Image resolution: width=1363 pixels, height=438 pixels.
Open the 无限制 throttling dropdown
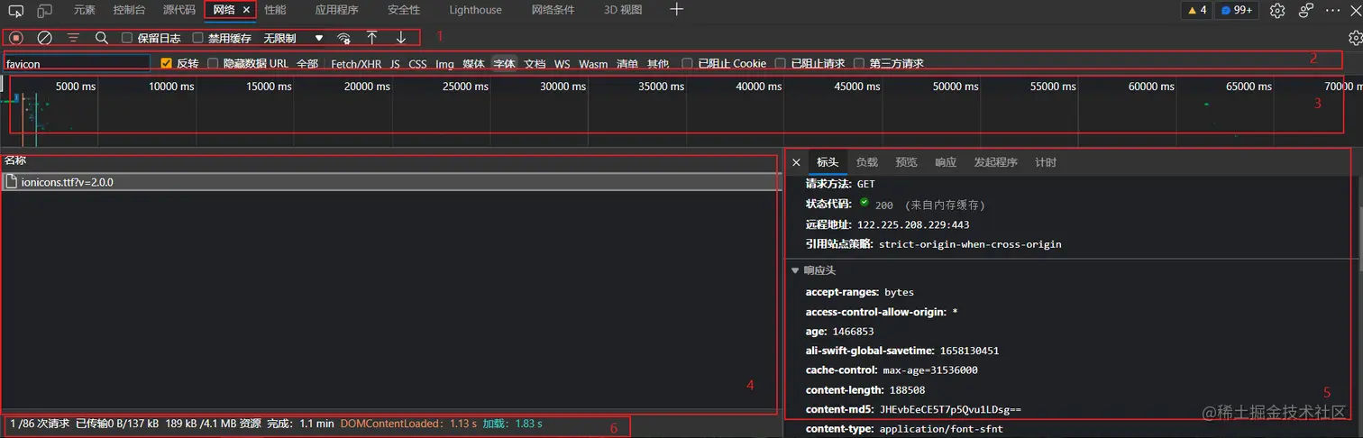click(293, 38)
